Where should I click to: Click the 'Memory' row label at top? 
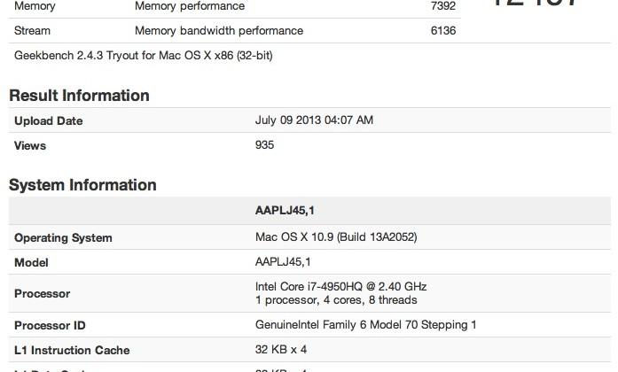pos(35,6)
